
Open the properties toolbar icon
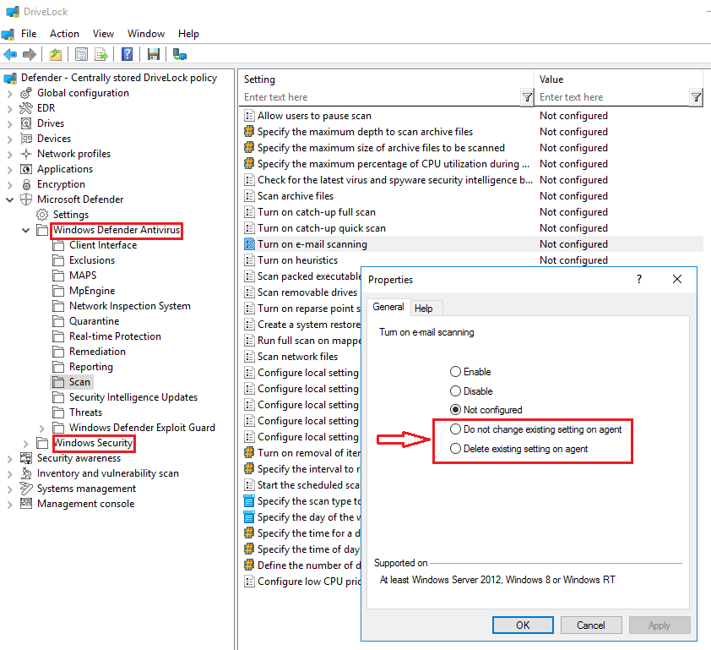(82, 55)
